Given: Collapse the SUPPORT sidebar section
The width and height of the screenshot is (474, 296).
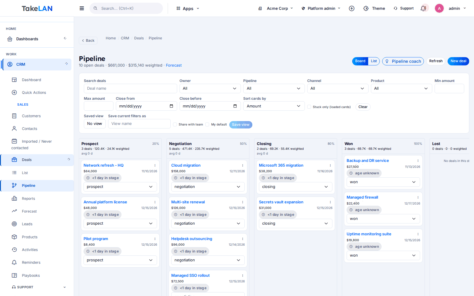Looking at the screenshot, I should (39, 287).
